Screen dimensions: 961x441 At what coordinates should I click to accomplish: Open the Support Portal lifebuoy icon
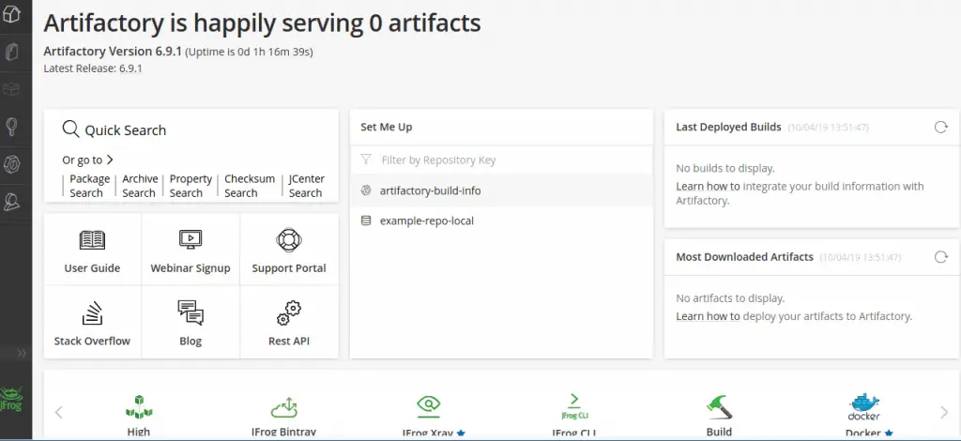[x=289, y=239]
